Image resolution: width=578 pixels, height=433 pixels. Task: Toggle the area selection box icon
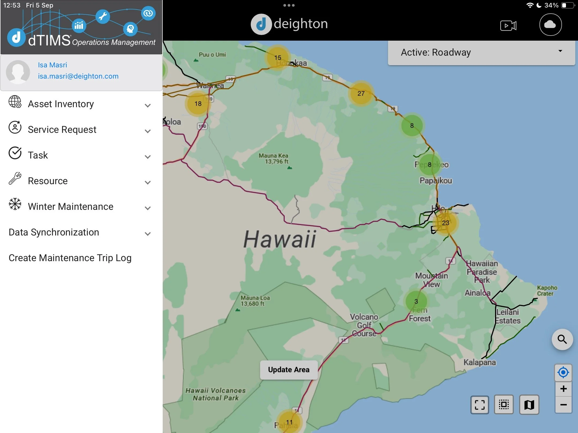tap(504, 405)
